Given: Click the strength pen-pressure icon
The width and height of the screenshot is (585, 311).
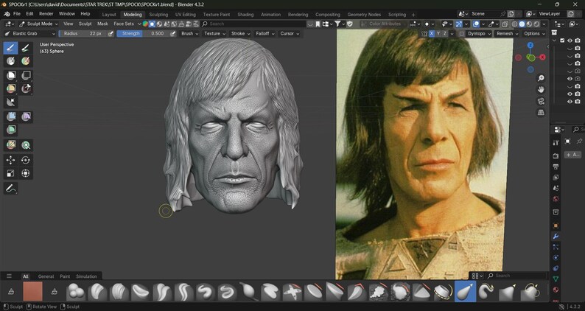Looking at the screenshot, I should coord(172,34).
